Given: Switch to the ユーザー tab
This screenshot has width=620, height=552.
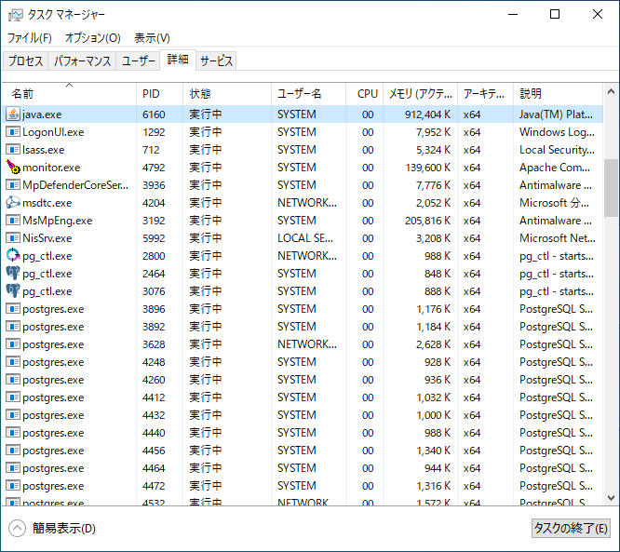Looking at the screenshot, I should point(138,61).
